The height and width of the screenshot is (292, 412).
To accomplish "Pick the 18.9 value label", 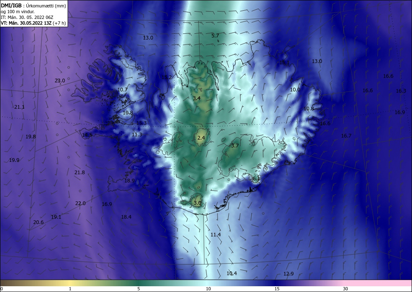I will [129, 181].
